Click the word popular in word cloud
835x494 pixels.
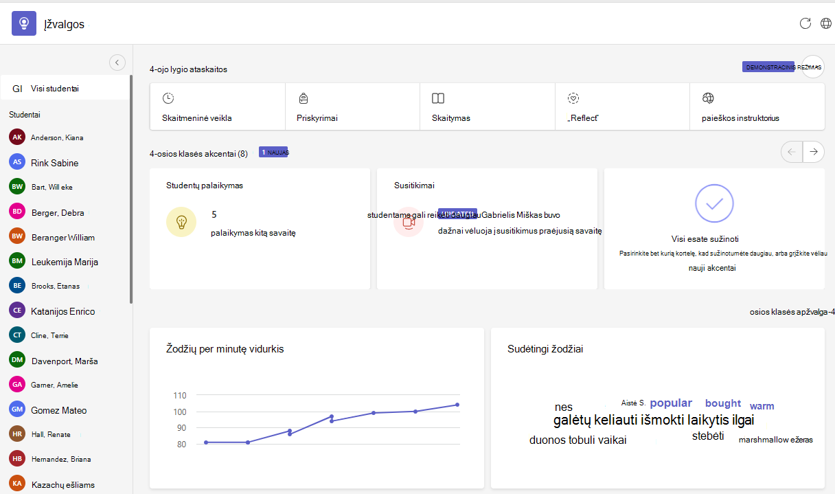click(x=671, y=403)
